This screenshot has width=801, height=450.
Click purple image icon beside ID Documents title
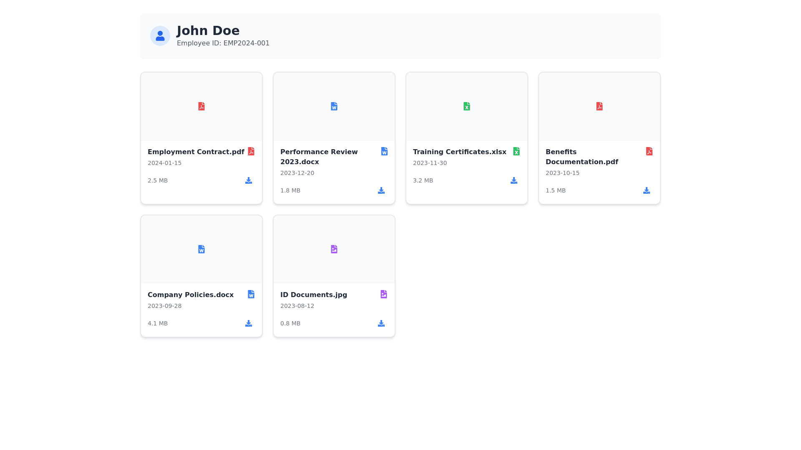[x=384, y=294]
